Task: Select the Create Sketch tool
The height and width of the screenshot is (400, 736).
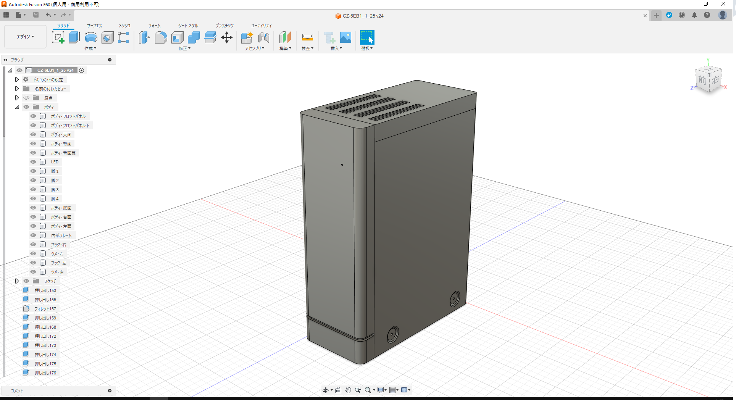Action: click(58, 37)
